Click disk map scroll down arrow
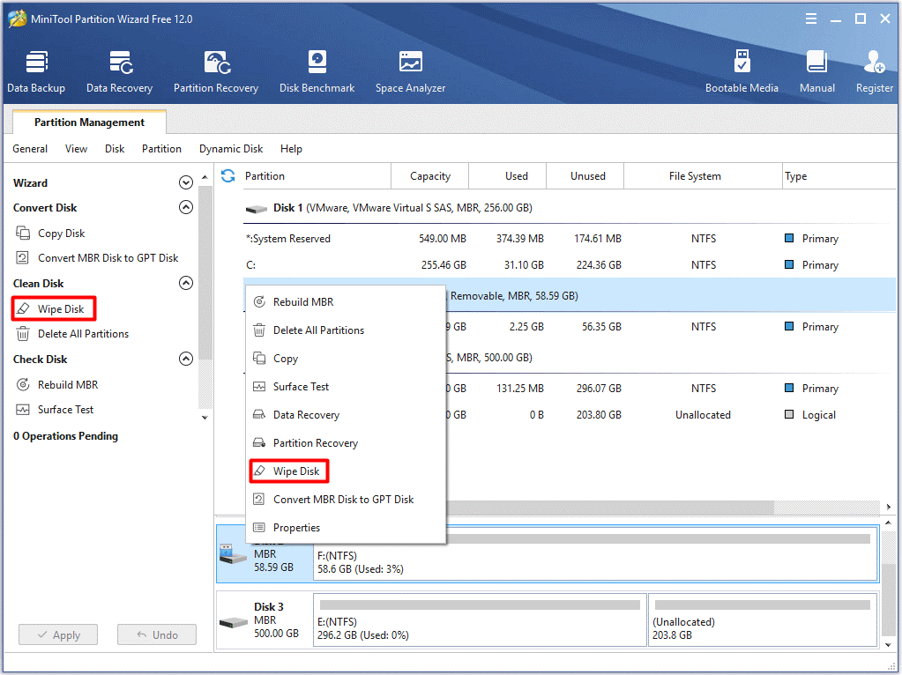Screen dimensions: 902x675 [x=889, y=645]
